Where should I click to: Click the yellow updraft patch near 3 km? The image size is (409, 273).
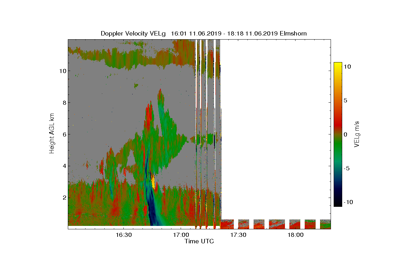(153, 181)
